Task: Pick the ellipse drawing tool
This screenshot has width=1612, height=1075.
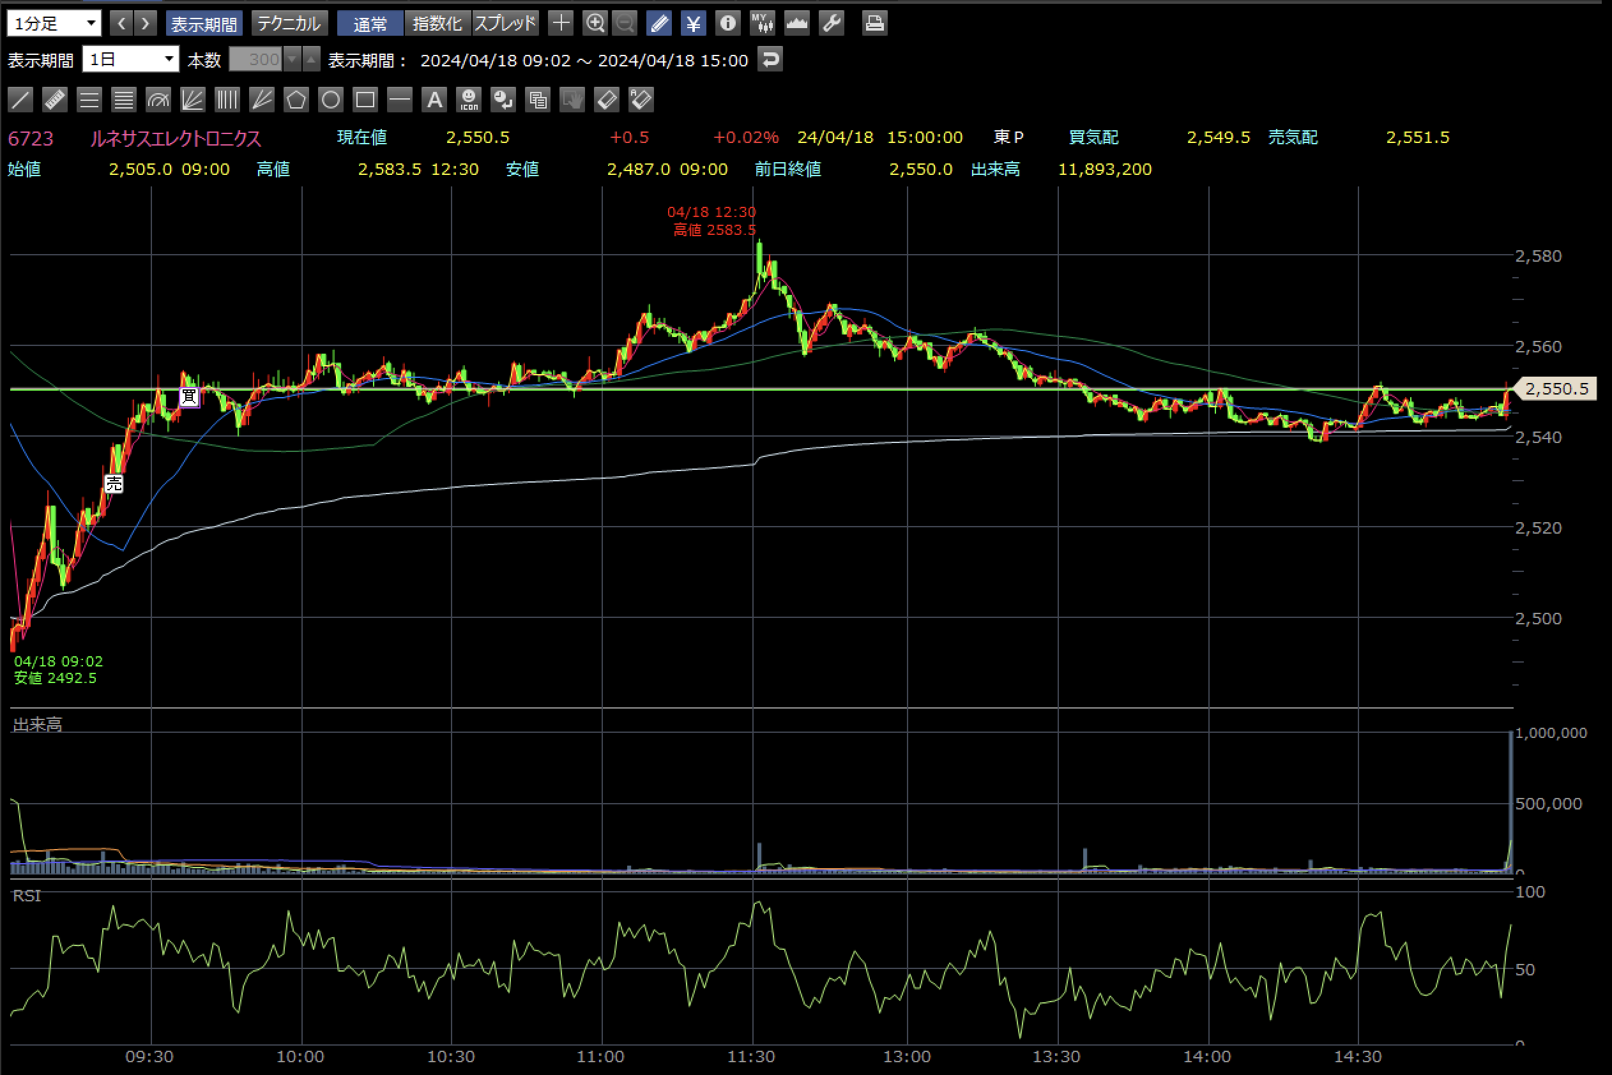Action: point(331,100)
